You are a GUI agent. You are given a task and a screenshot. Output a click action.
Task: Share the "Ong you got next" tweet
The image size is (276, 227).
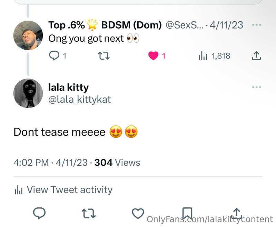[x=256, y=56]
